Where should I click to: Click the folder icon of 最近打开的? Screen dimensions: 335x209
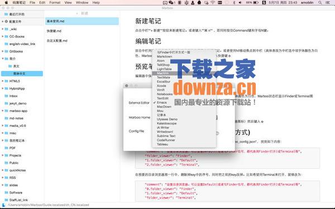(6, 14)
